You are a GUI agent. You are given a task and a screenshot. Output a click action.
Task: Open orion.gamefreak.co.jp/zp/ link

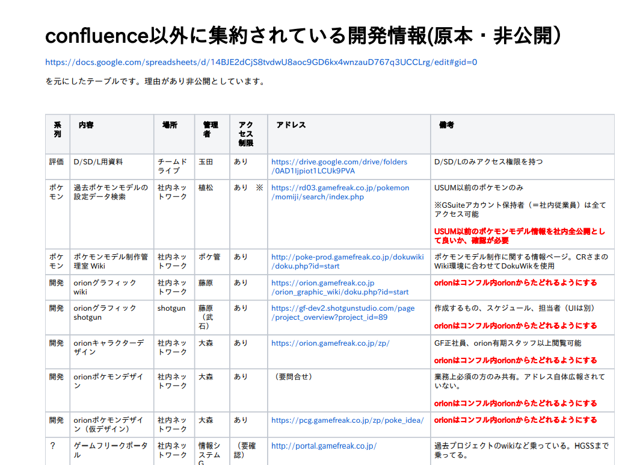(330, 343)
